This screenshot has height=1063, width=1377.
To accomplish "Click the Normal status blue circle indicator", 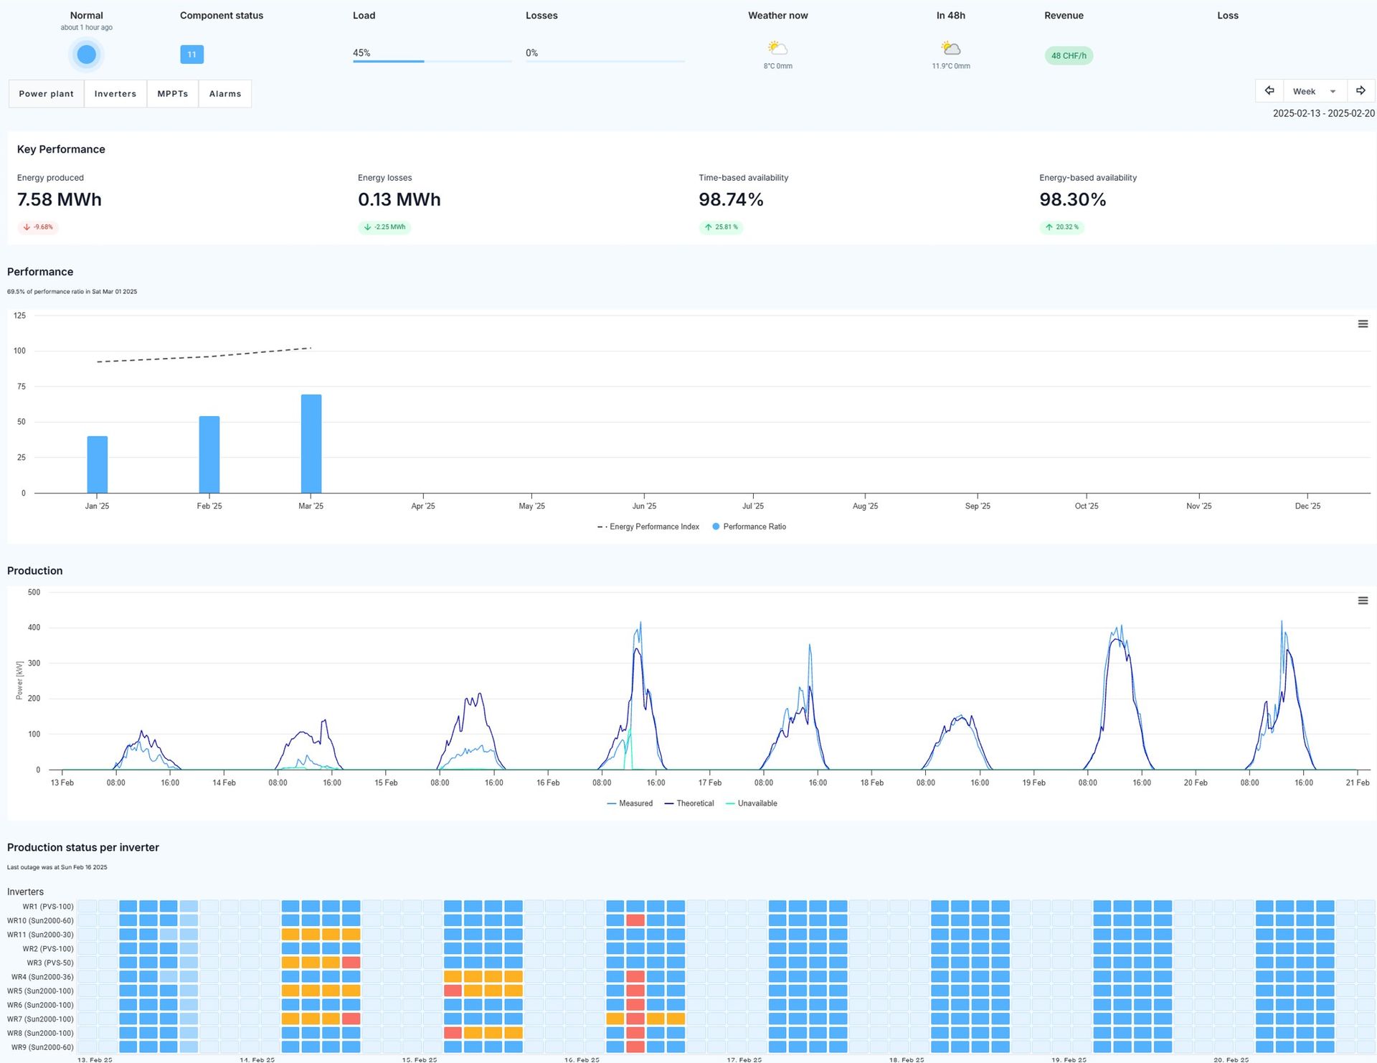I will (86, 55).
